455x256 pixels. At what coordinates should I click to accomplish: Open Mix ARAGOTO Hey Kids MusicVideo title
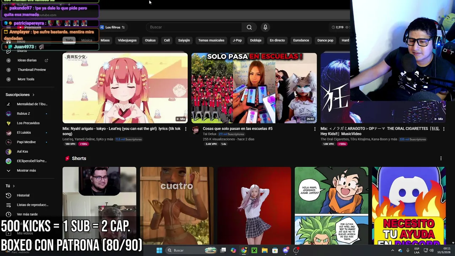380,131
